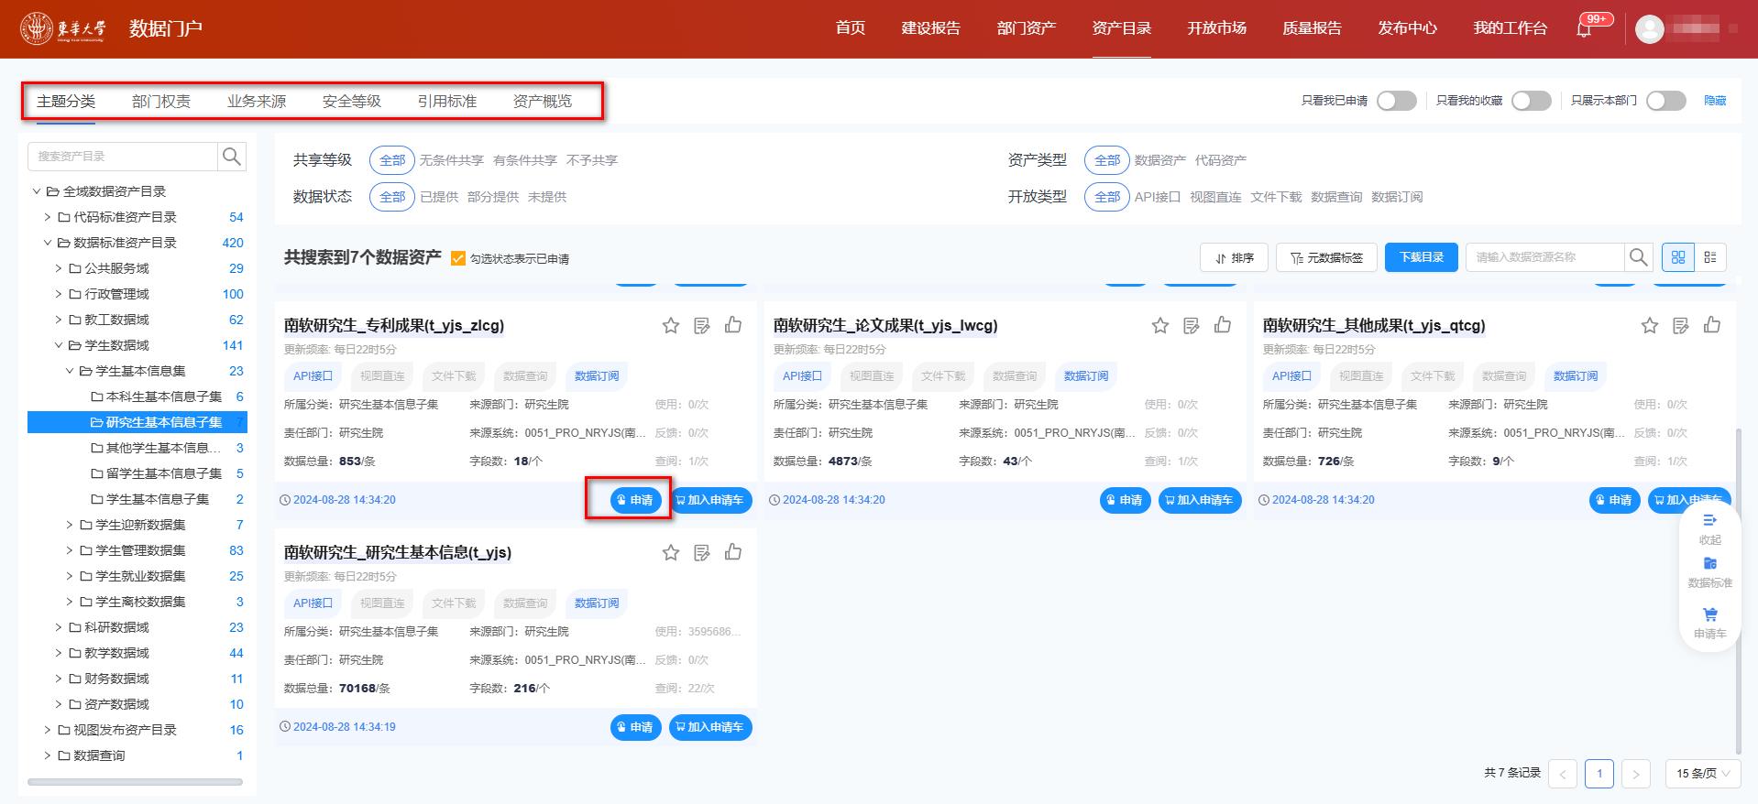The image size is (1758, 804).
Task: Open 数据标准 from the floating side panel
Action: coord(1709,571)
